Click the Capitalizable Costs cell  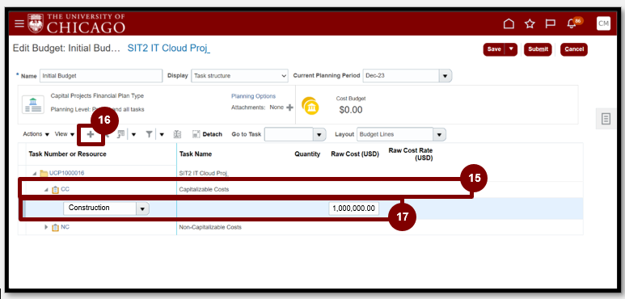204,190
